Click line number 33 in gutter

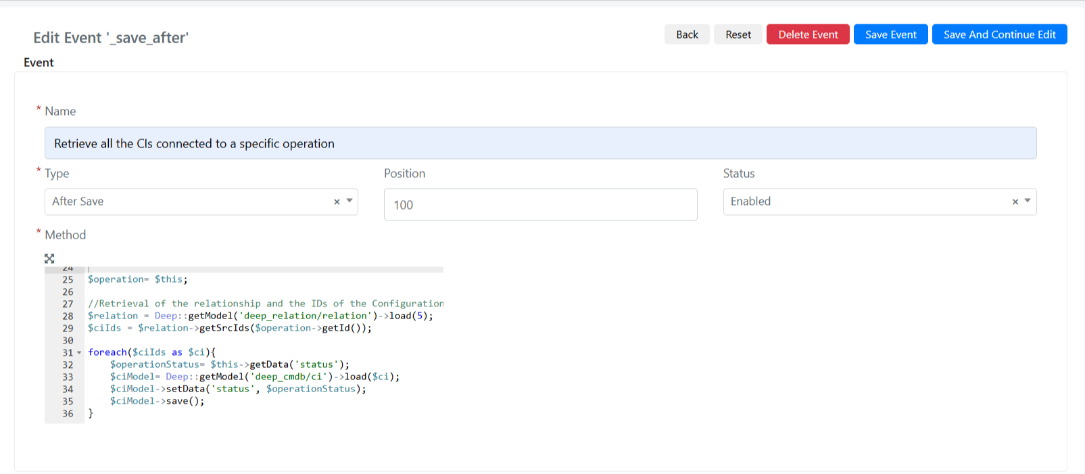(68, 377)
